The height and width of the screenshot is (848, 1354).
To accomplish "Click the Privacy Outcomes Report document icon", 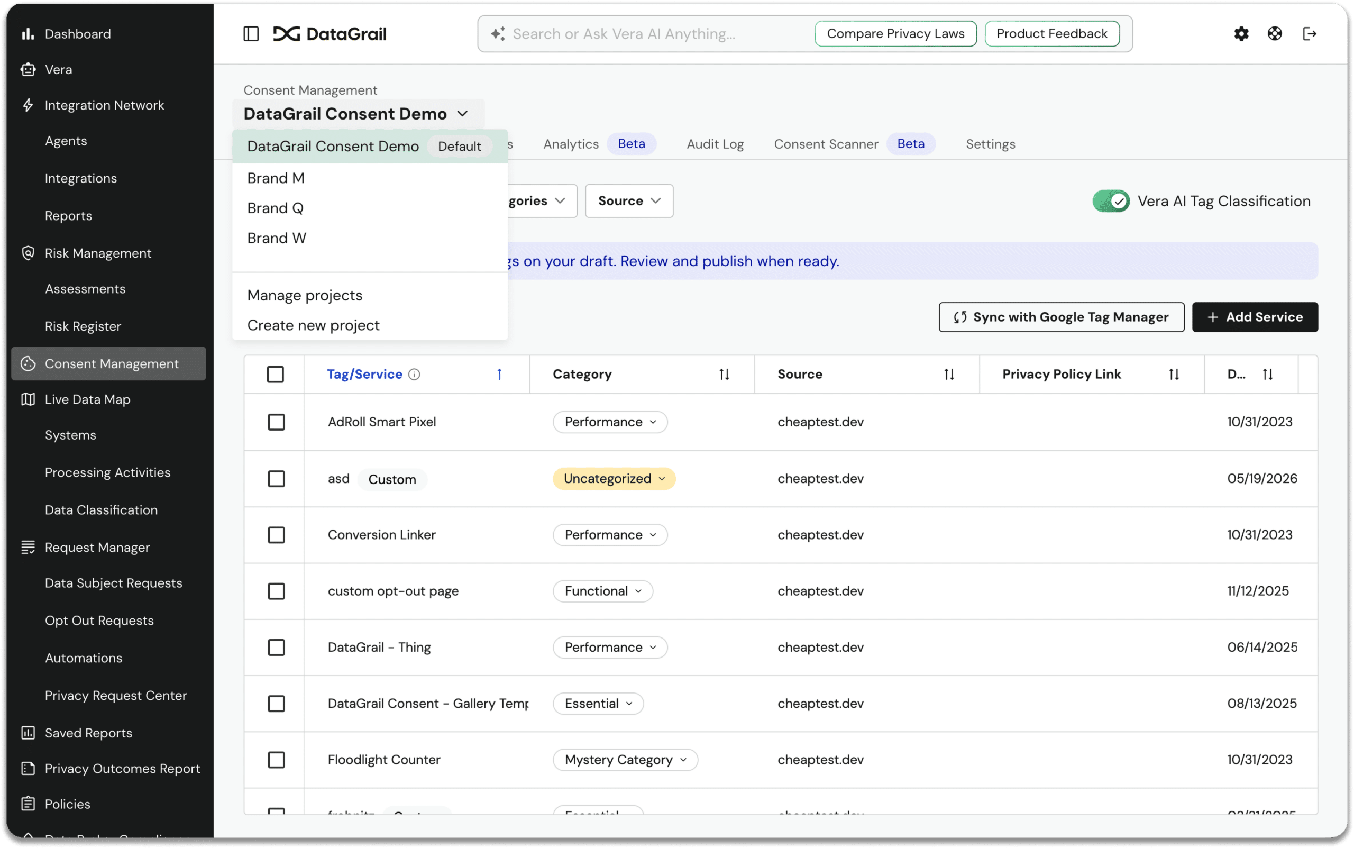I will coord(28,768).
